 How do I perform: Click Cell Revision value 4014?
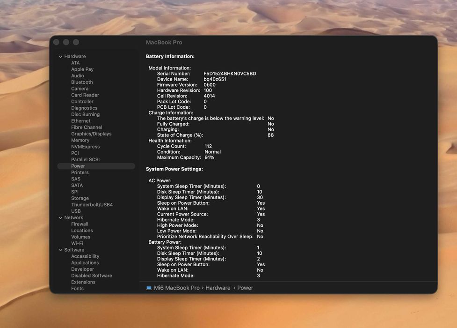click(x=209, y=96)
